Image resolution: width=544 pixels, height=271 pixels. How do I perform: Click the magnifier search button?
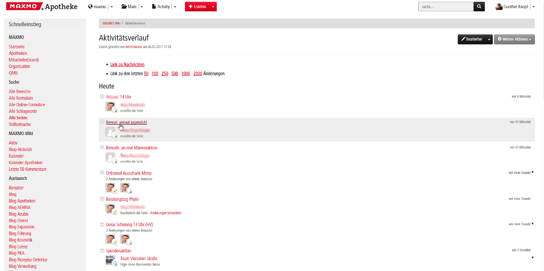pyautogui.click(x=479, y=7)
